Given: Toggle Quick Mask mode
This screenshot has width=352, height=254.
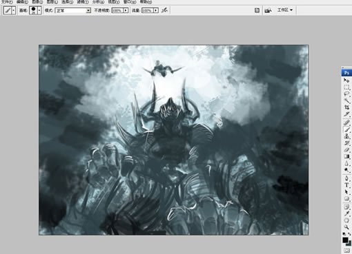Looking at the screenshot, I should (x=346, y=251).
